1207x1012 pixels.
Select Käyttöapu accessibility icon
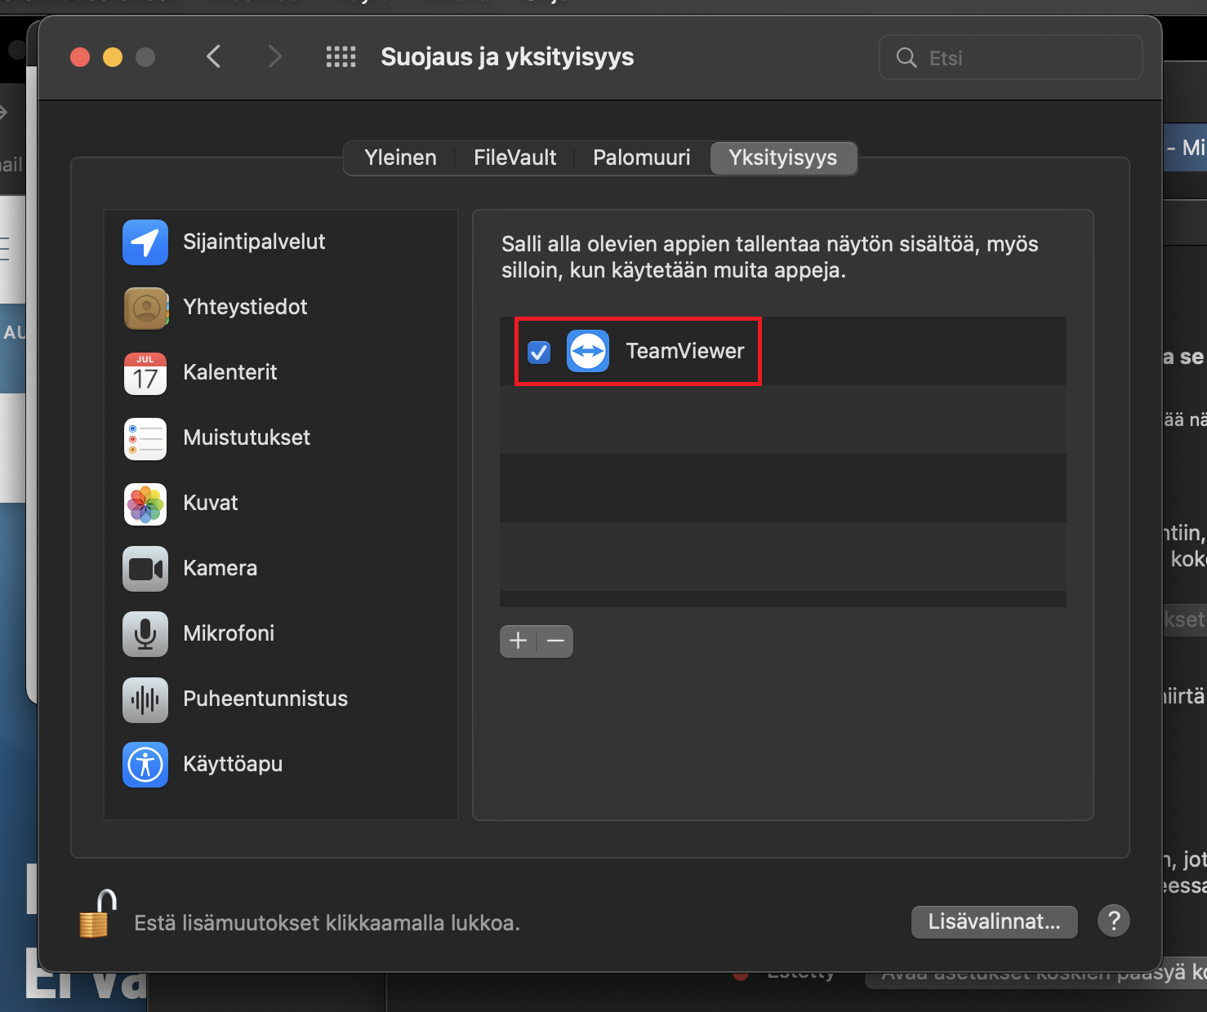click(145, 765)
